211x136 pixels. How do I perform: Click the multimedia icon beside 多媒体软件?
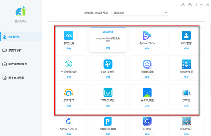point(5,50)
